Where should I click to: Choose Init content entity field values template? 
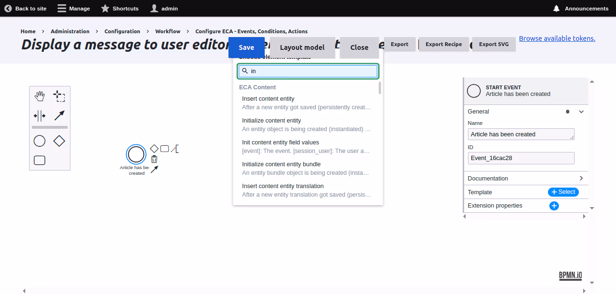tap(307, 147)
